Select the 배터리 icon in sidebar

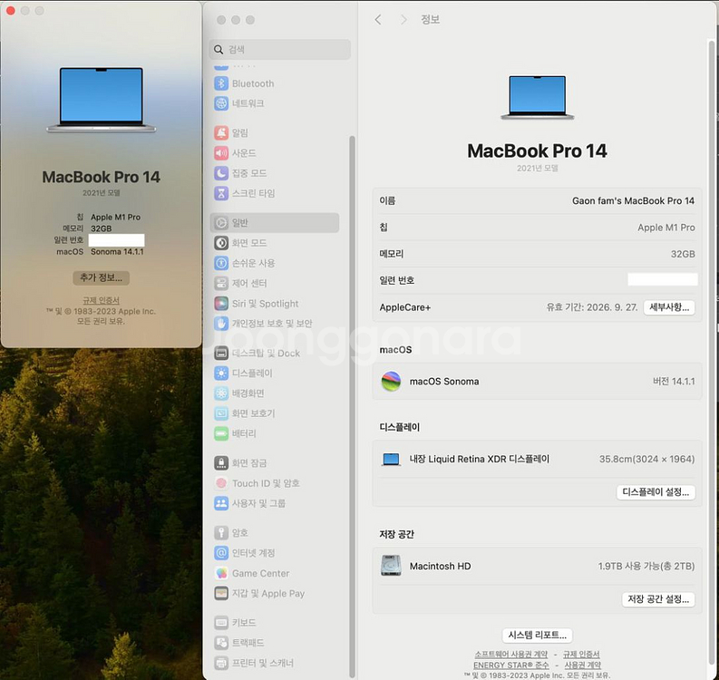click(x=221, y=433)
